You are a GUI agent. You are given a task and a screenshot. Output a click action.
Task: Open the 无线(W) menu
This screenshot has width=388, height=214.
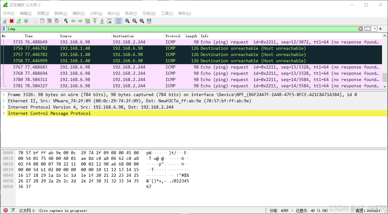point(149,13)
